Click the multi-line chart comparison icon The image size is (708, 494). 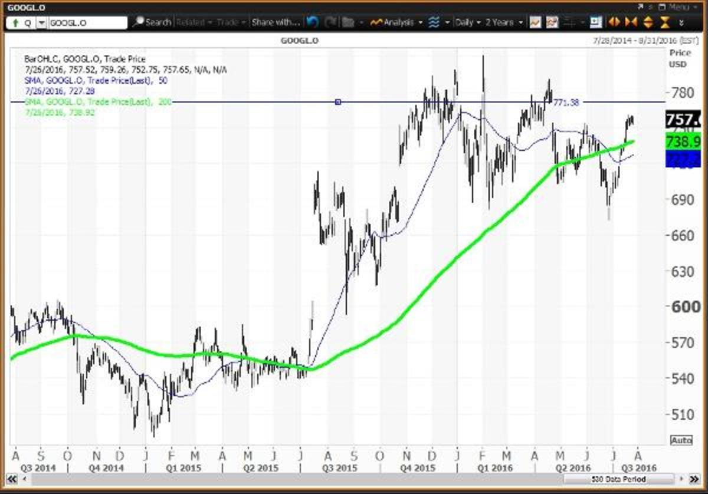click(552, 22)
